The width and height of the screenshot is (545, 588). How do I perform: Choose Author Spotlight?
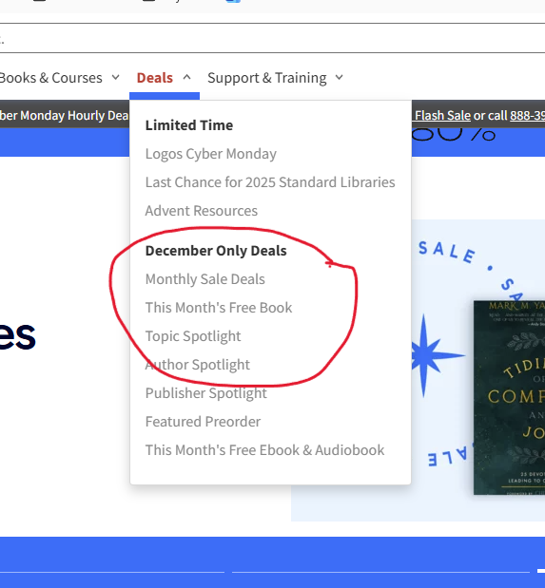click(198, 365)
